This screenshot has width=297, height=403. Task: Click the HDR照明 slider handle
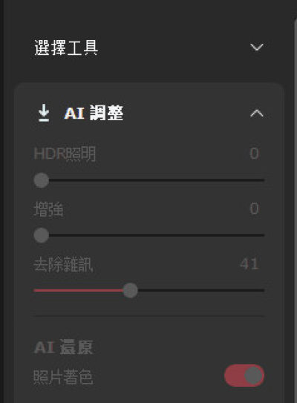(42, 180)
